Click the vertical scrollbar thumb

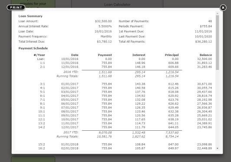pyautogui.click(x=217, y=43)
